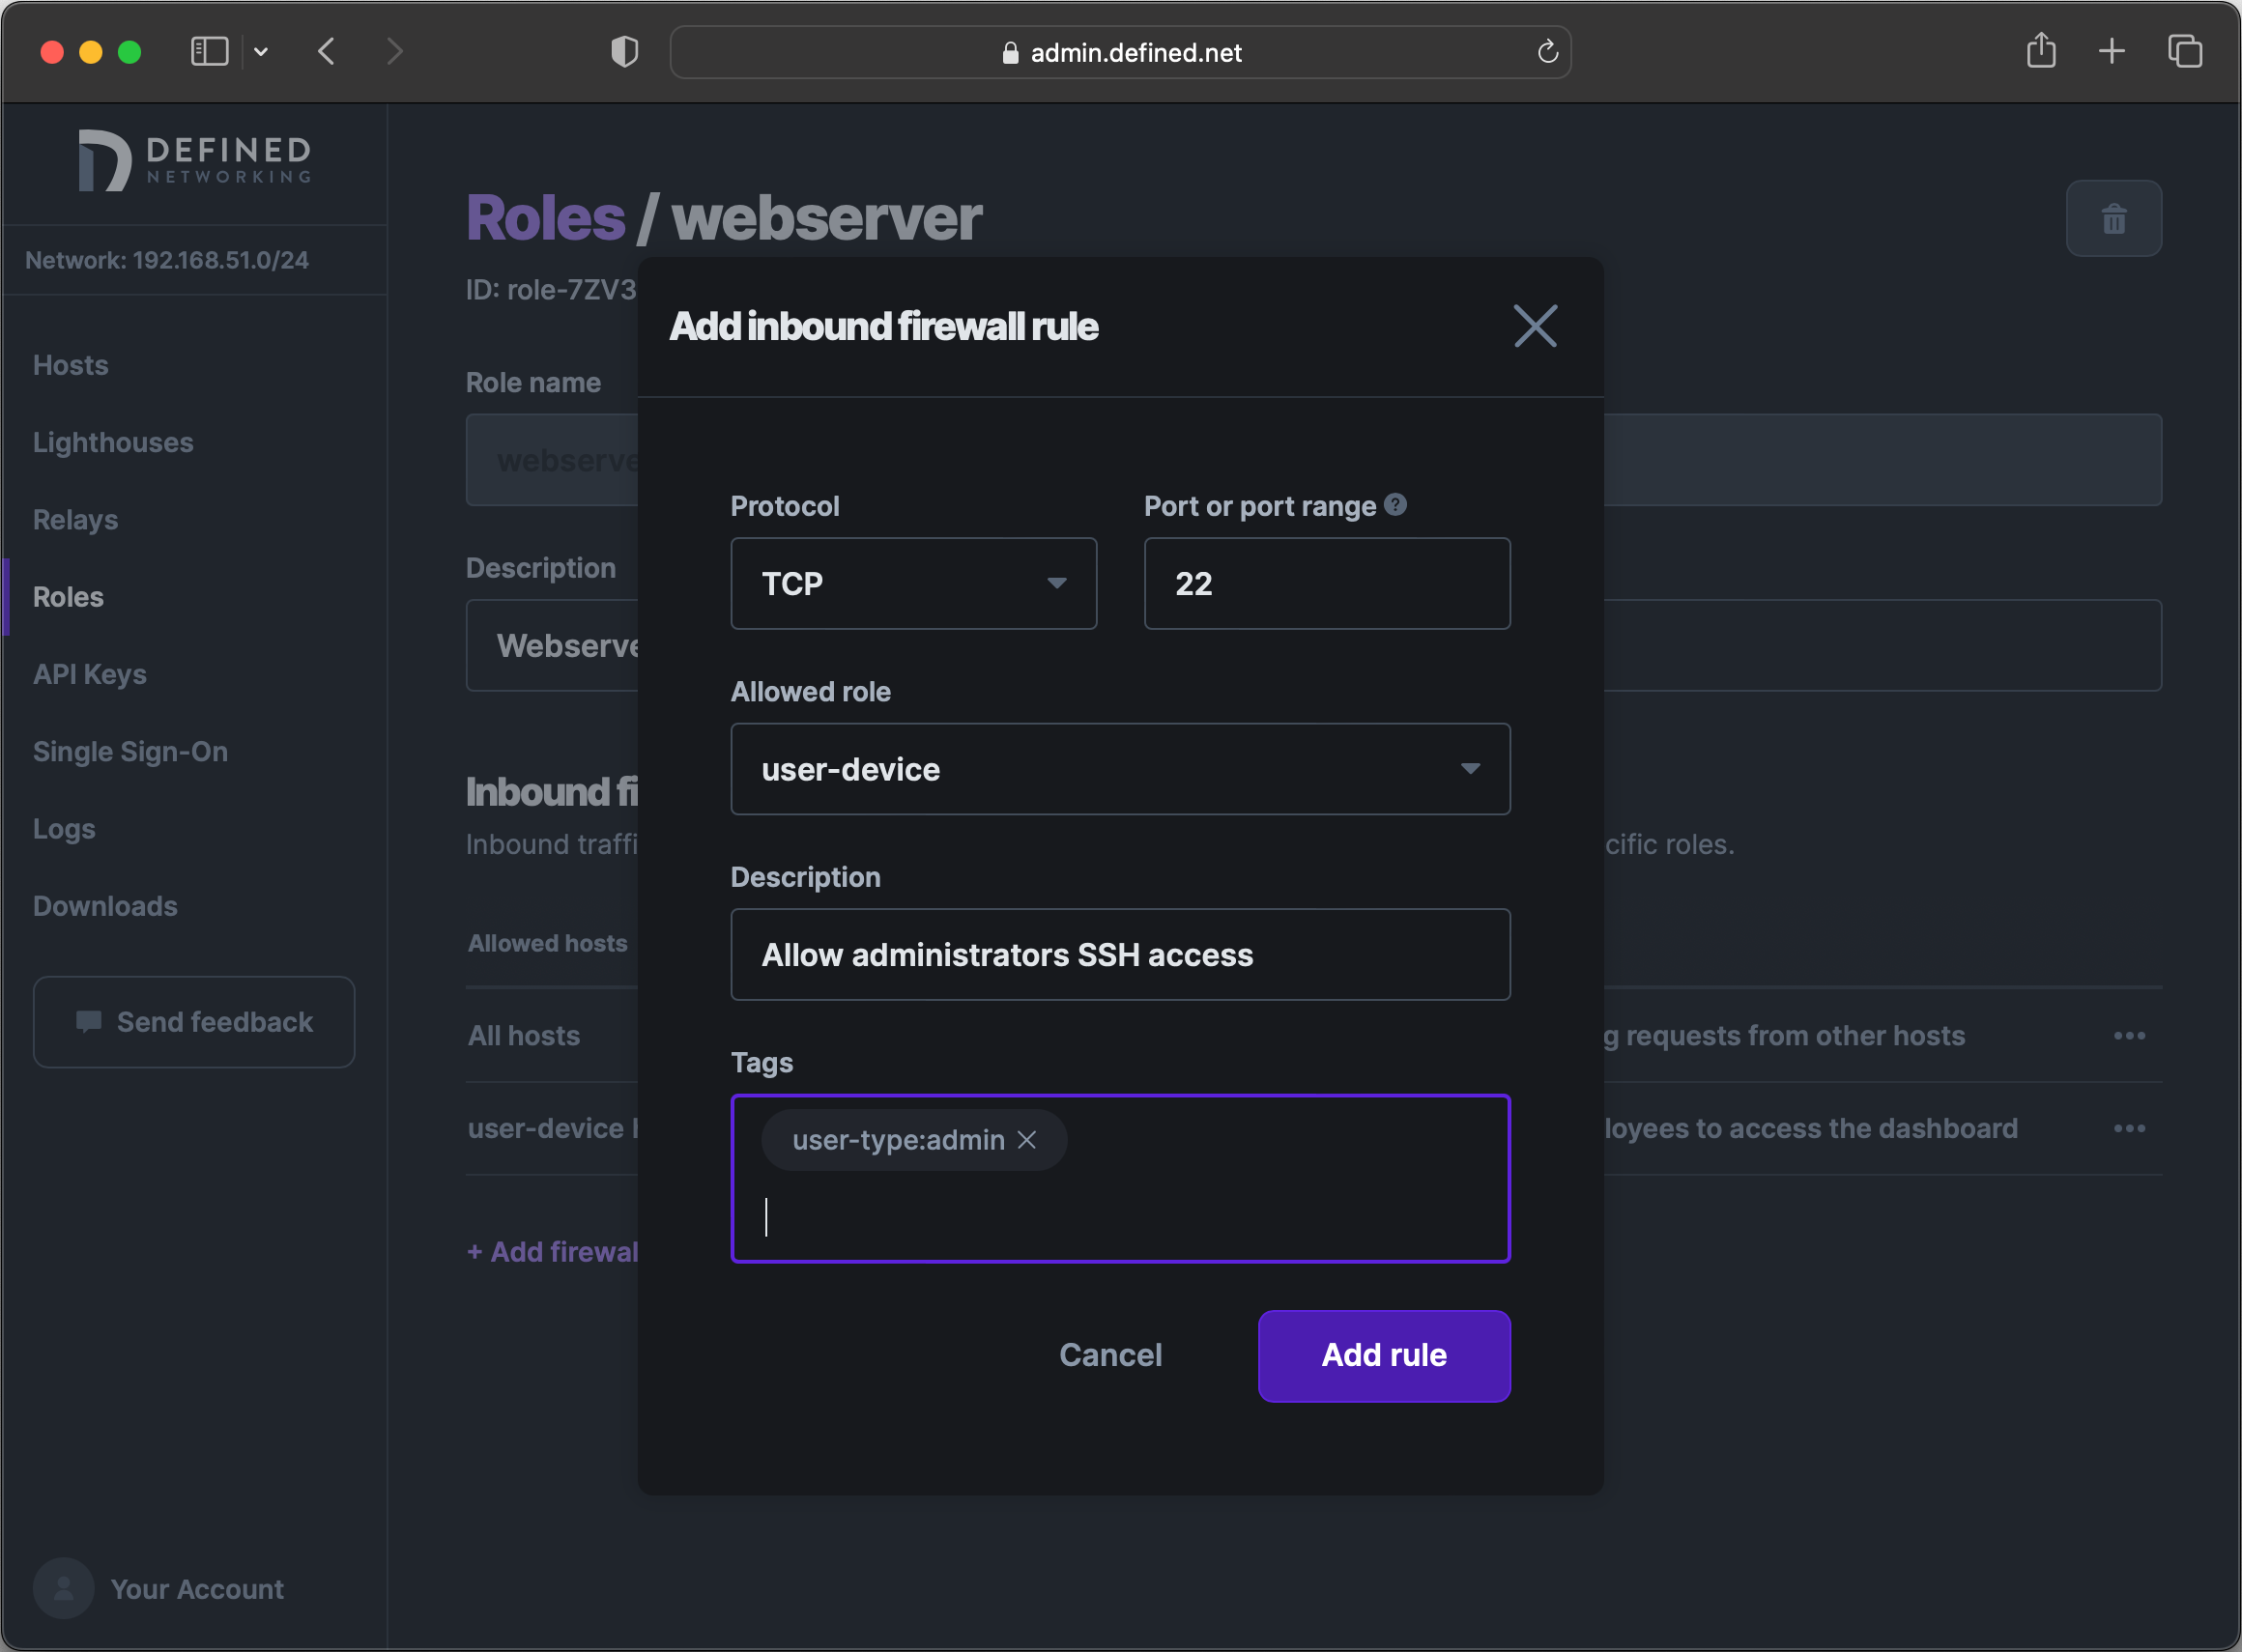
Task: Open the Protocol dropdown showing TCP
Action: [x=912, y=583]
